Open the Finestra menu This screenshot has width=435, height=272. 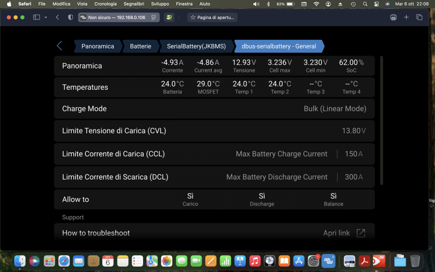pyautogui.click(x=184, y=4)
